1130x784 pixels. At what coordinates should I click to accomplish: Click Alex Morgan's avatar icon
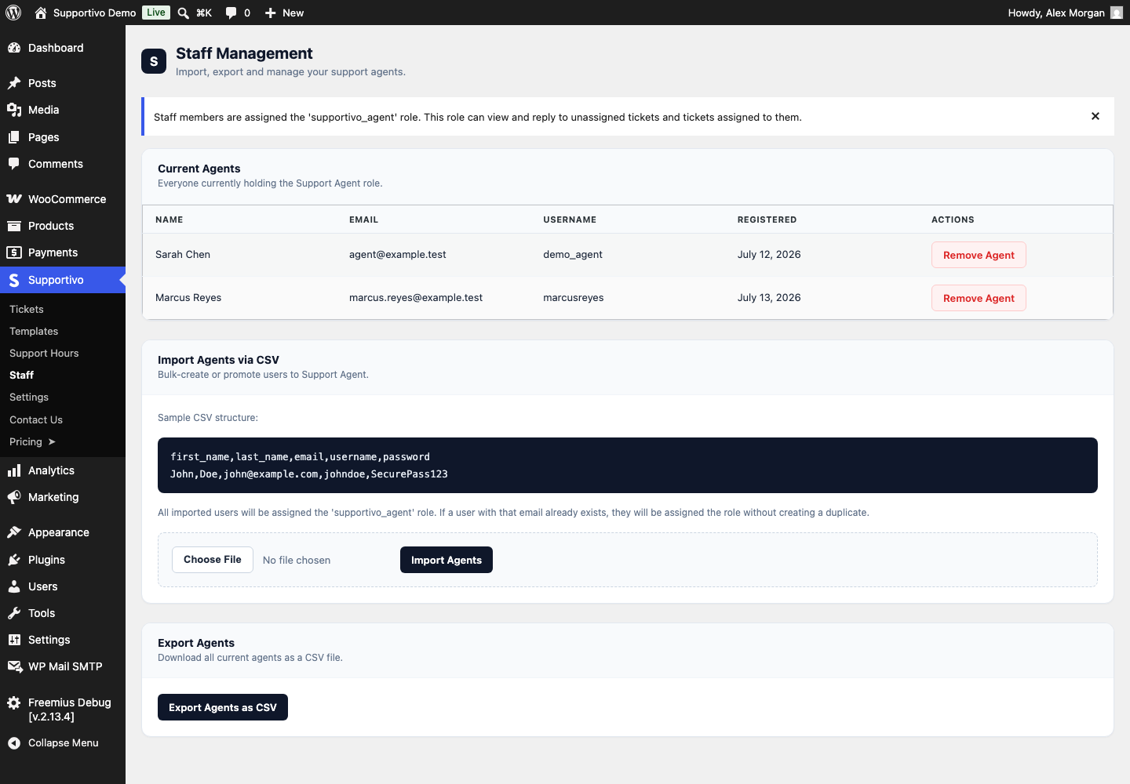[1117, 13]
